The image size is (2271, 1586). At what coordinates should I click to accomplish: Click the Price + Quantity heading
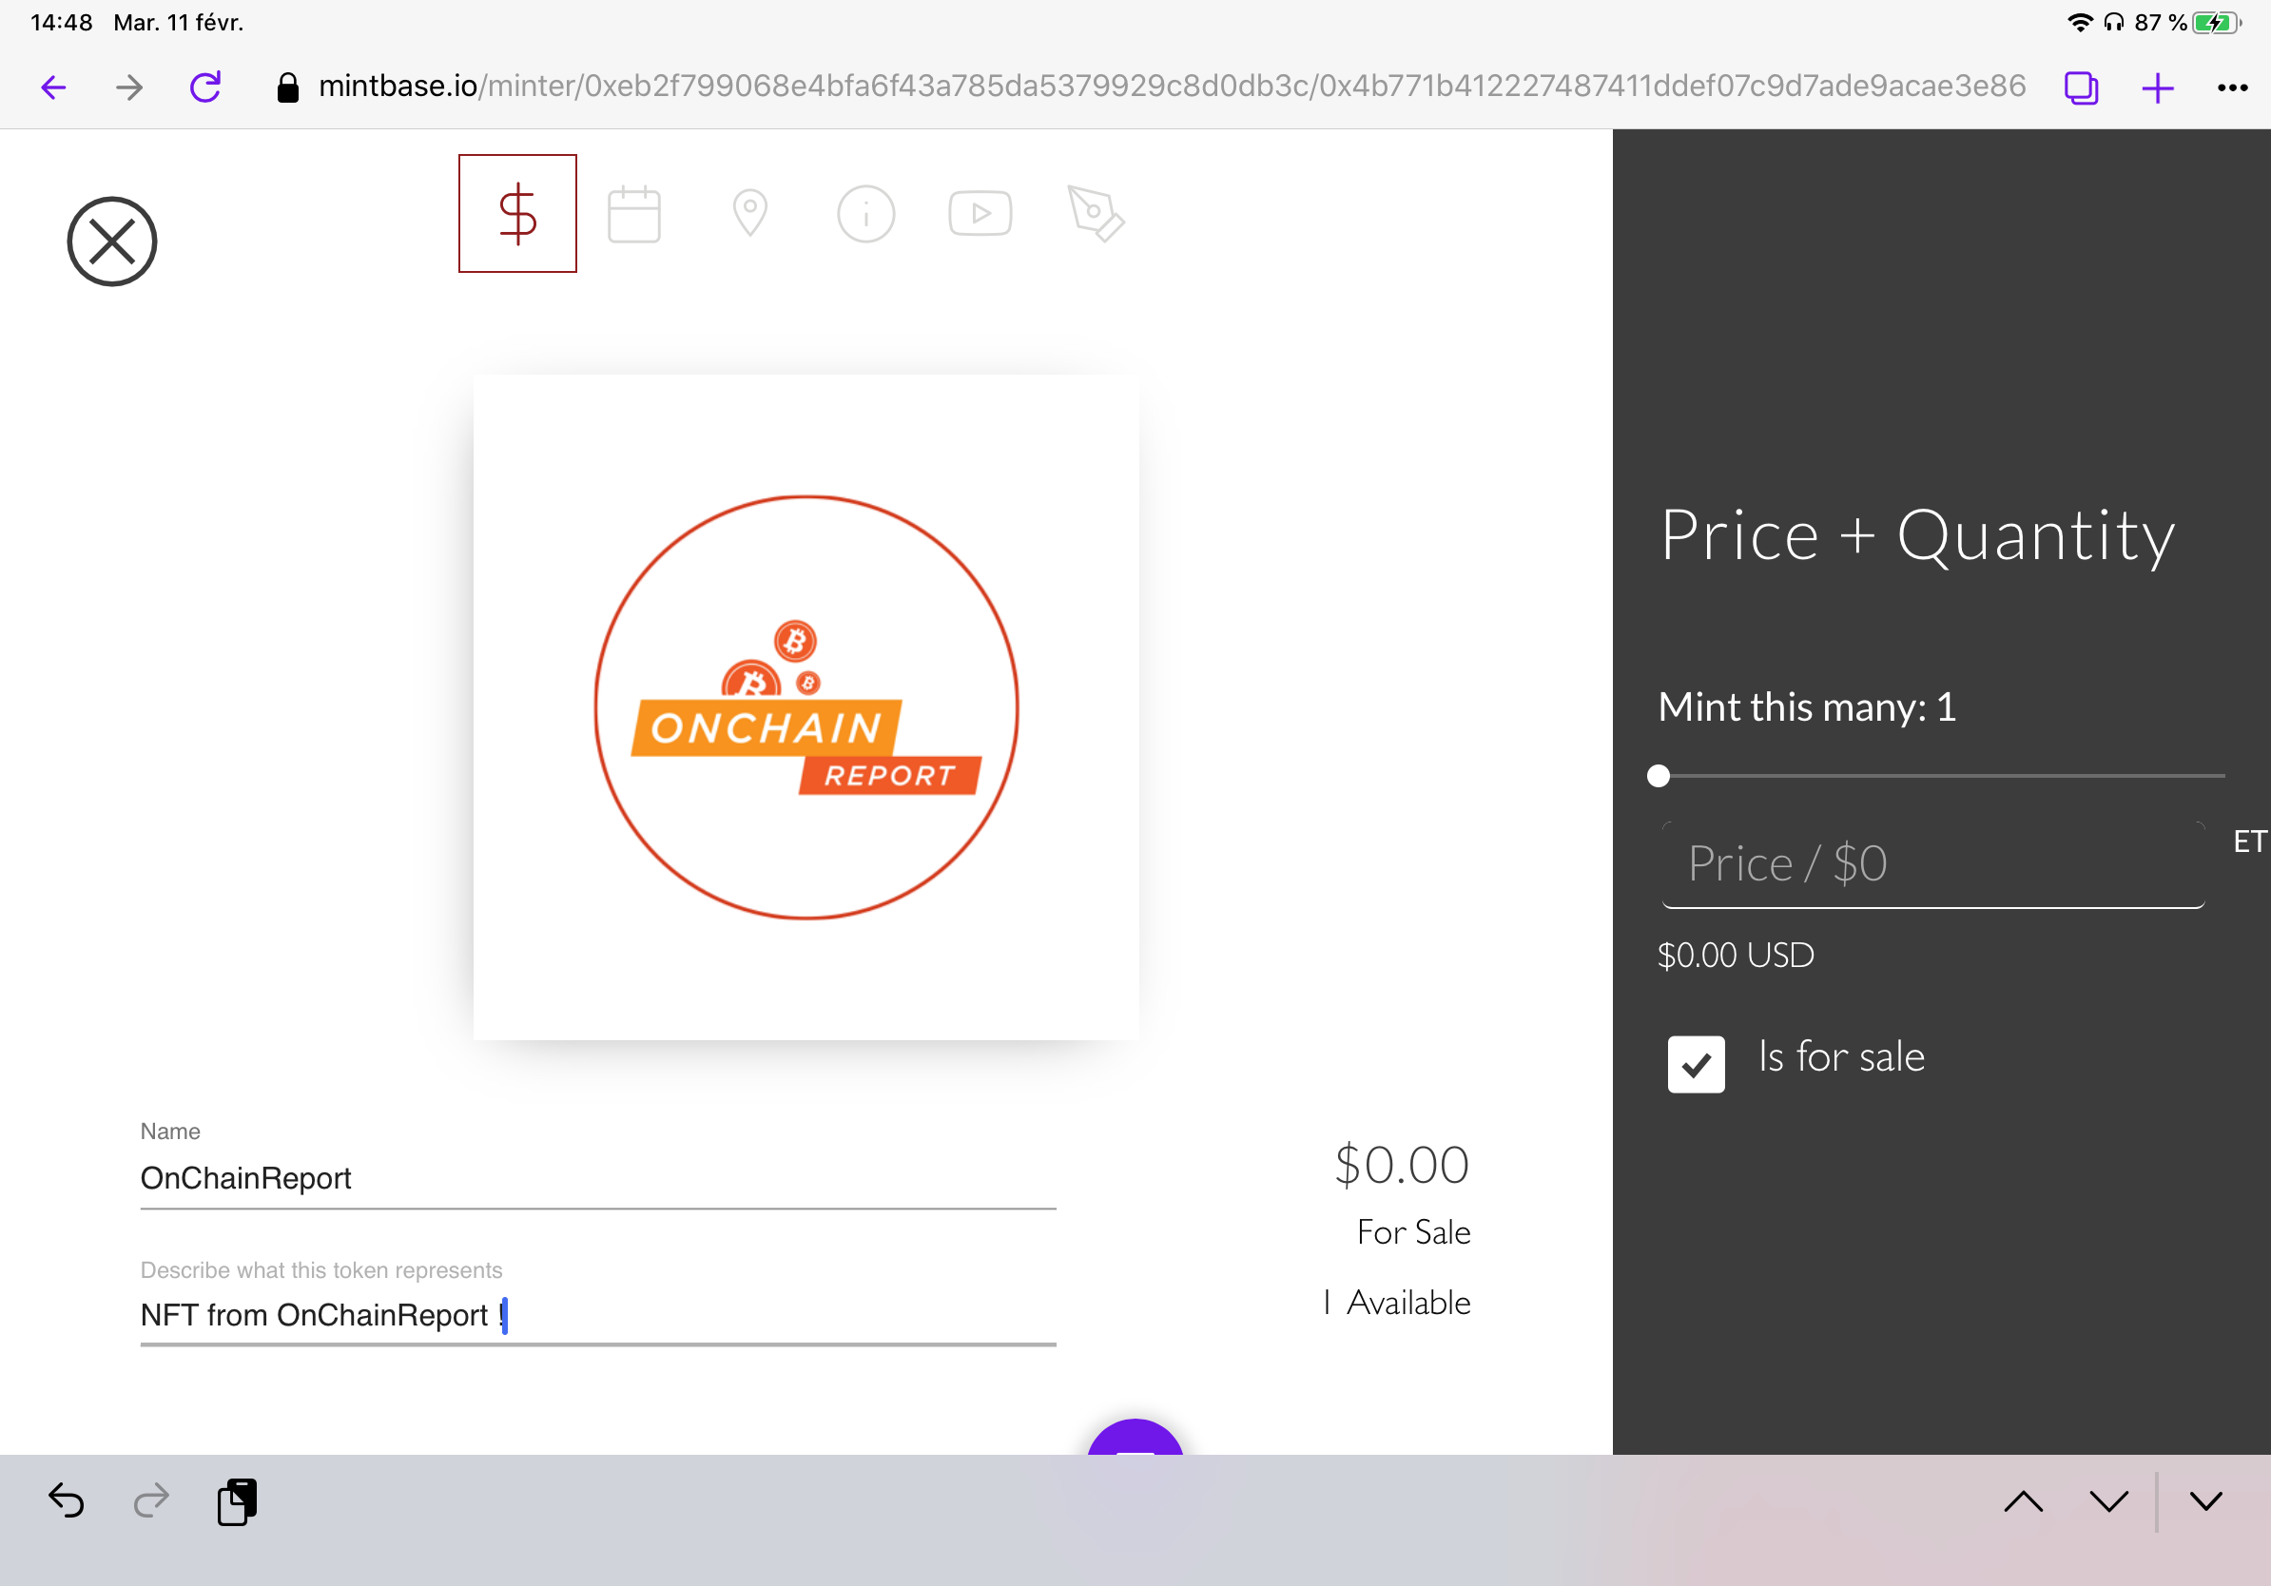[1918, 535]
